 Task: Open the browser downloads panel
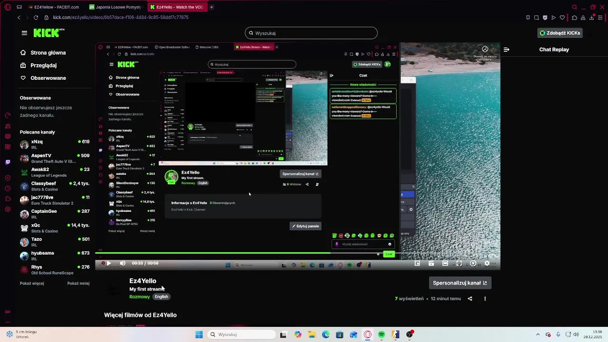(x=592, y=18)
